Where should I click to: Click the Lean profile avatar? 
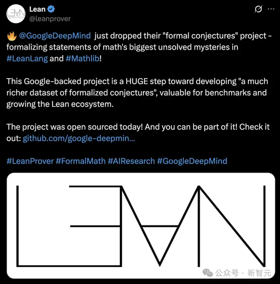coord(16,14)
